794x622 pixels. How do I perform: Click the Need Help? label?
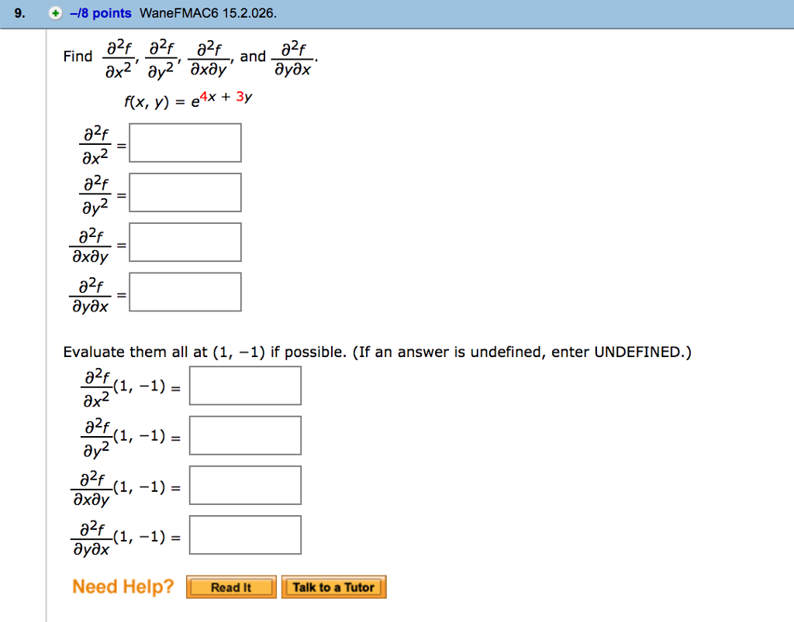click(x=123, y=586)
